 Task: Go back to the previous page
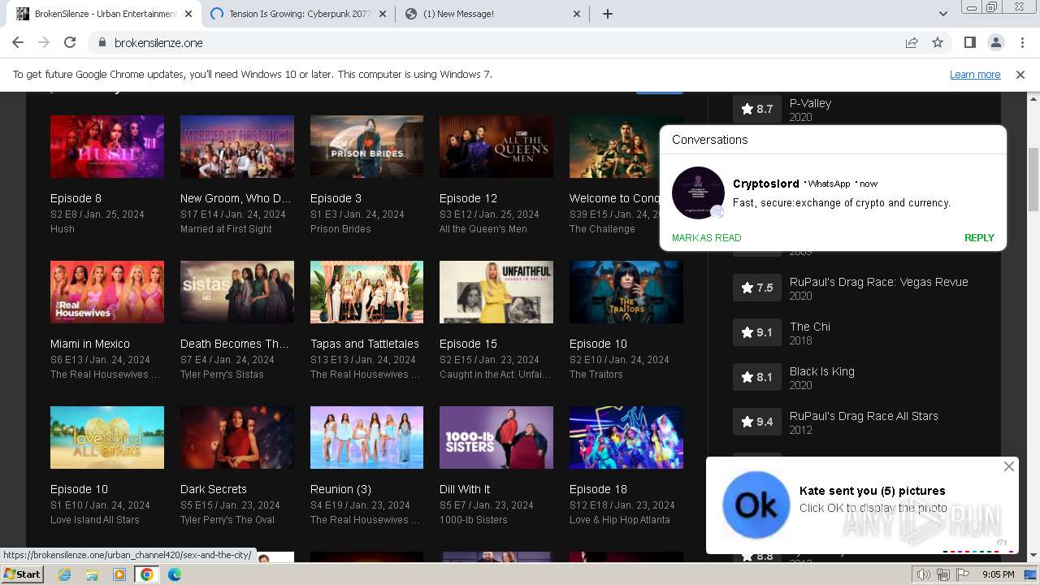(x=18, y=43)
